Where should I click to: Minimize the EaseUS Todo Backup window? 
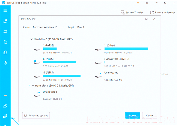point(156,3)
